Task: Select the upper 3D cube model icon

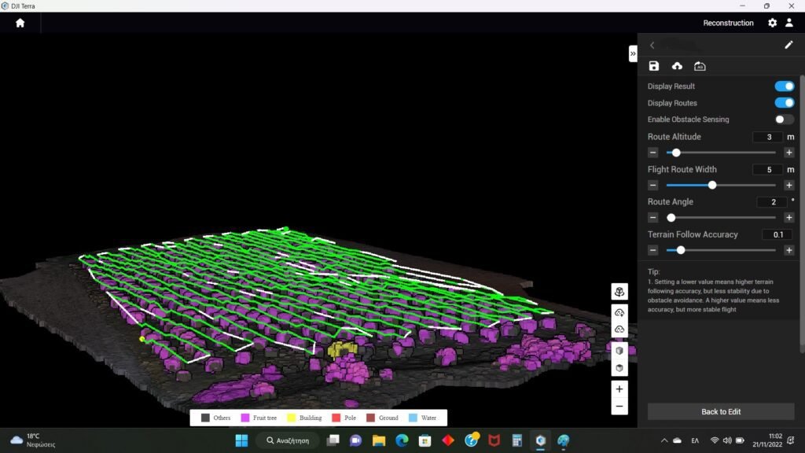Action: tap(619, 351)
